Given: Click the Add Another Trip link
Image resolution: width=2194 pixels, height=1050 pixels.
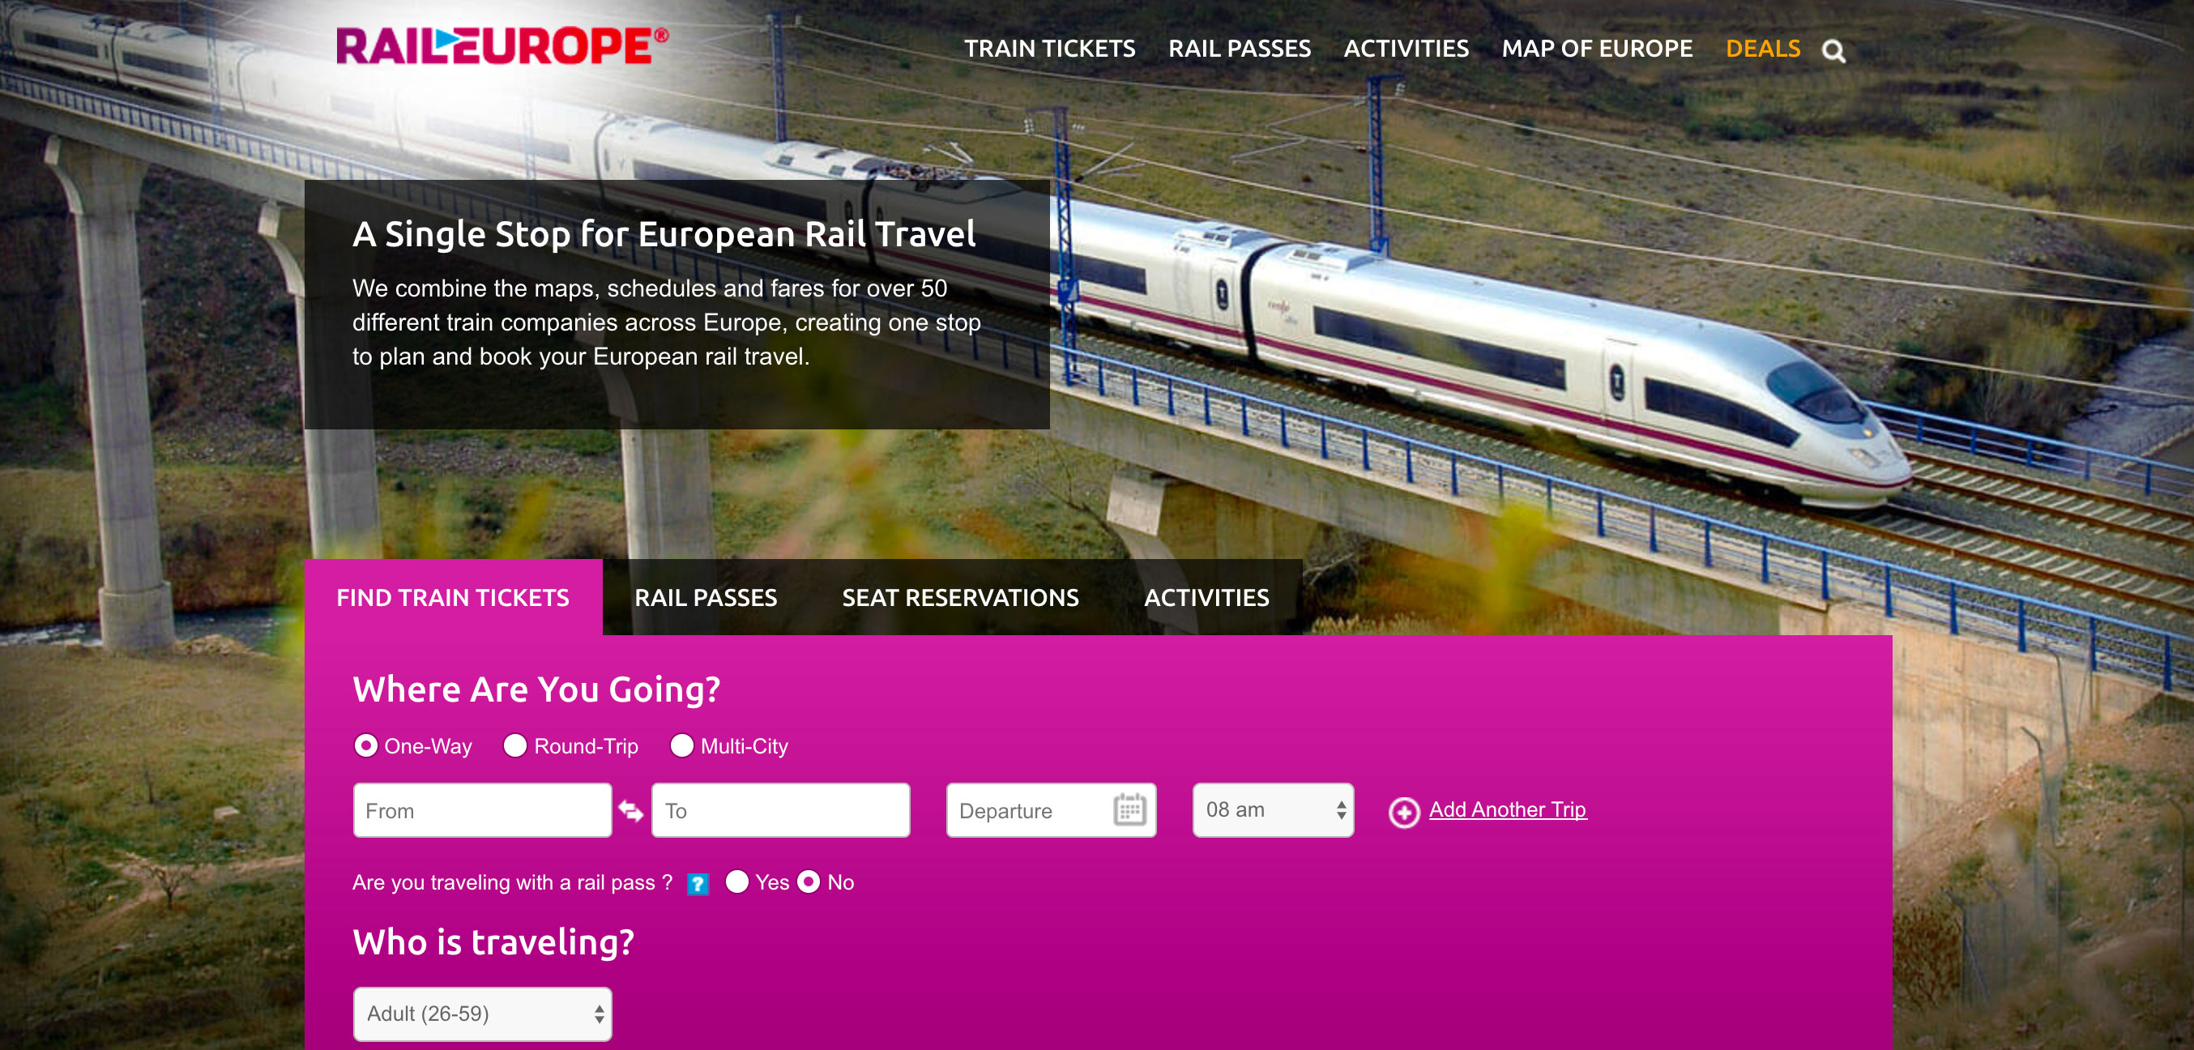Looking at the screenshot, I should pyautogui.click(x=1507, y=810).
